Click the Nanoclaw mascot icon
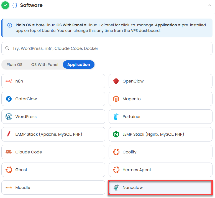The height and width of the screenshot is (198, 215). [x=116, y=187]
